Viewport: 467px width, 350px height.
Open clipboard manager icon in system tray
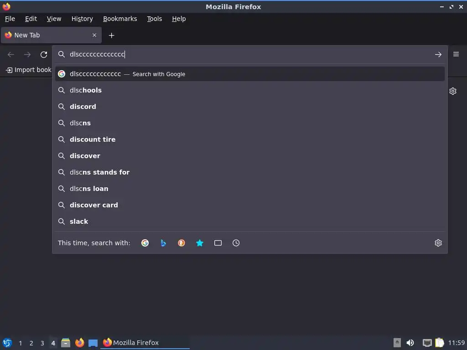coord(440,343)
